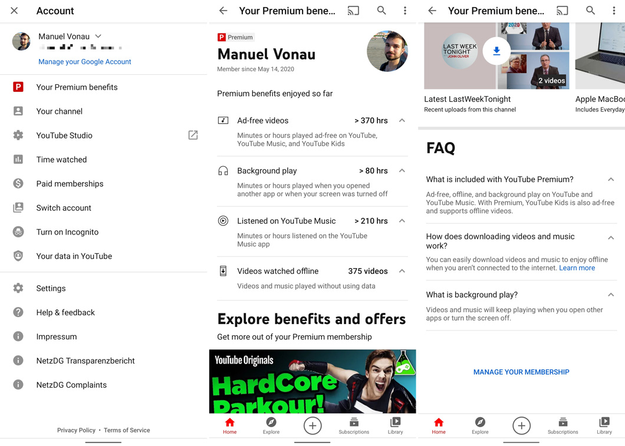Tap Explore tab in right screen bottom bar
Screen dimensions: 625x446
click(x=480, y=426)
